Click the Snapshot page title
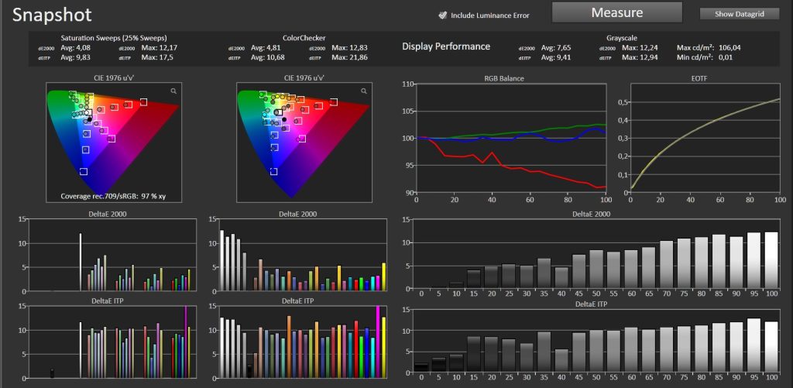The width and height of the screenshot is (793, 388). [x=52, y=15]
